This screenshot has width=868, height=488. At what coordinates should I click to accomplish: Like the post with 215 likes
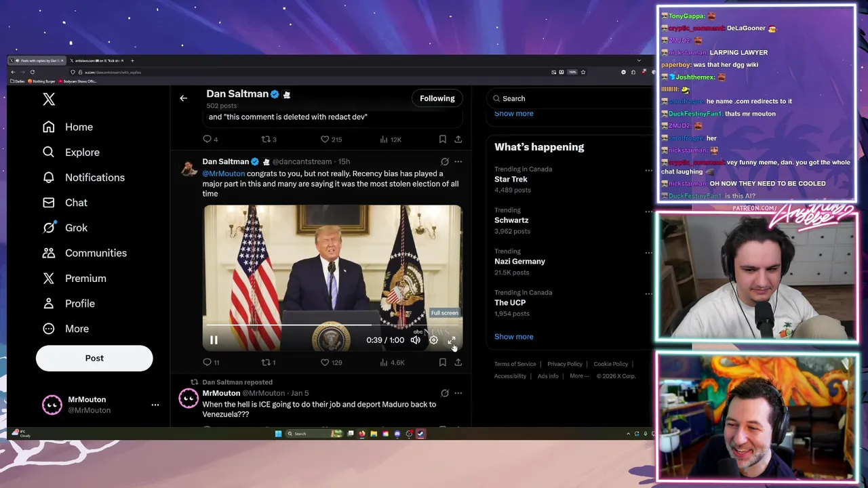(x=331, y=139)
